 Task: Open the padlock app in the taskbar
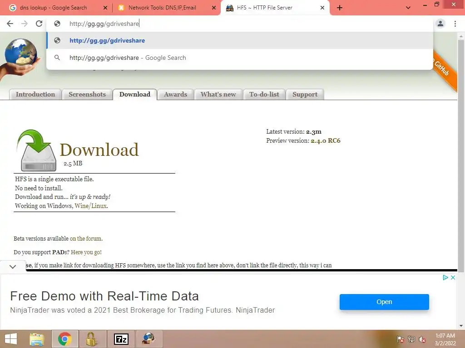pyautogui.click(x=92, y=339)
